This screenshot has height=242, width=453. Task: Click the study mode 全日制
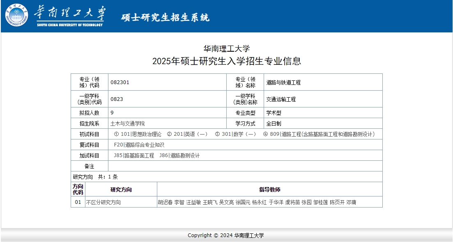pyautogui.click(x=274, y=123)
